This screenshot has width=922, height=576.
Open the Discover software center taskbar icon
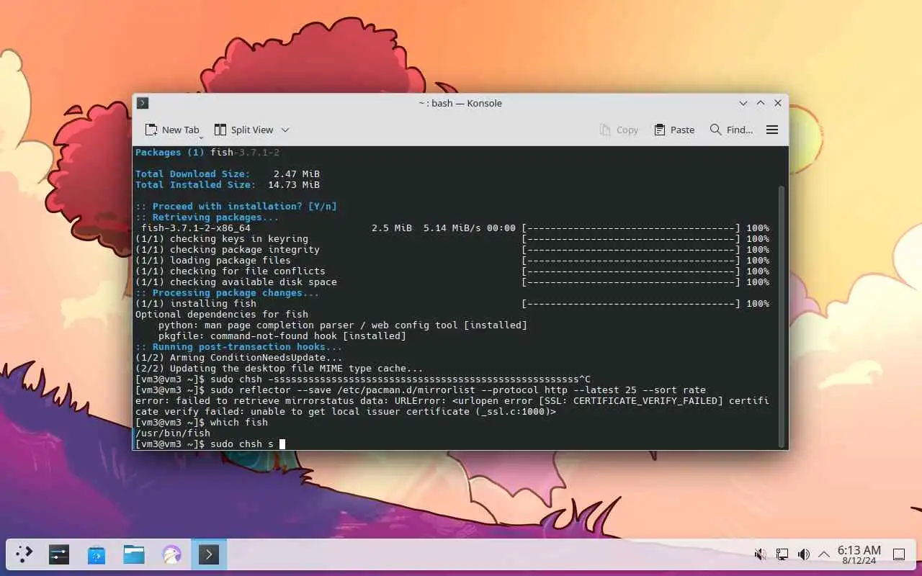(x=97, y=554)
